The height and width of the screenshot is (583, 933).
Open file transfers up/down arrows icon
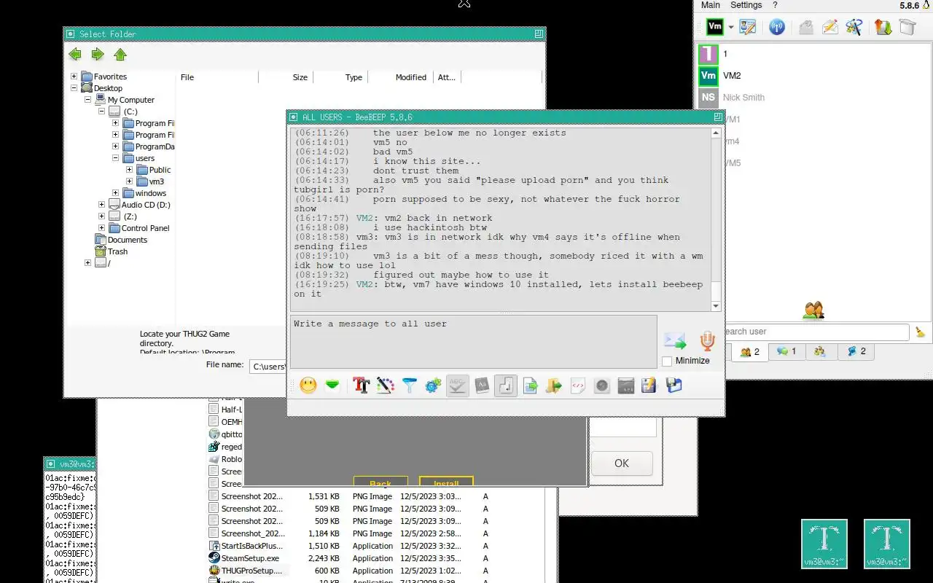(883, 27)
